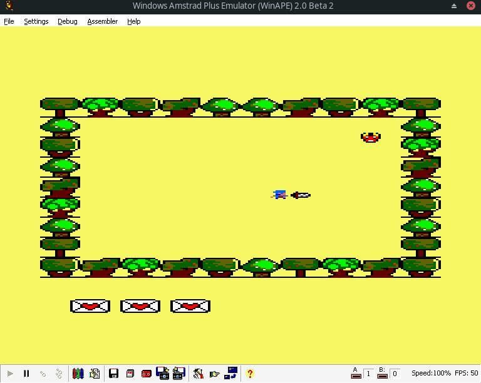Click the cartridge icon in toolbar

130,374
